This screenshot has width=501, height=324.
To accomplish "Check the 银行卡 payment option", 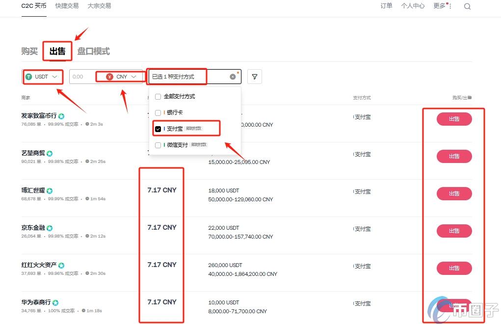I will pos(158,112).
